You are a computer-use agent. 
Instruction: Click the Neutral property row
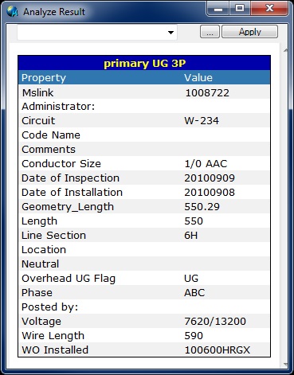tap(144, 264)
